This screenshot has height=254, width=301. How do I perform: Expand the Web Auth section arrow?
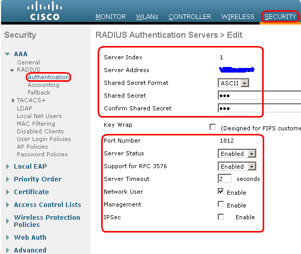[x=8, y=238]
